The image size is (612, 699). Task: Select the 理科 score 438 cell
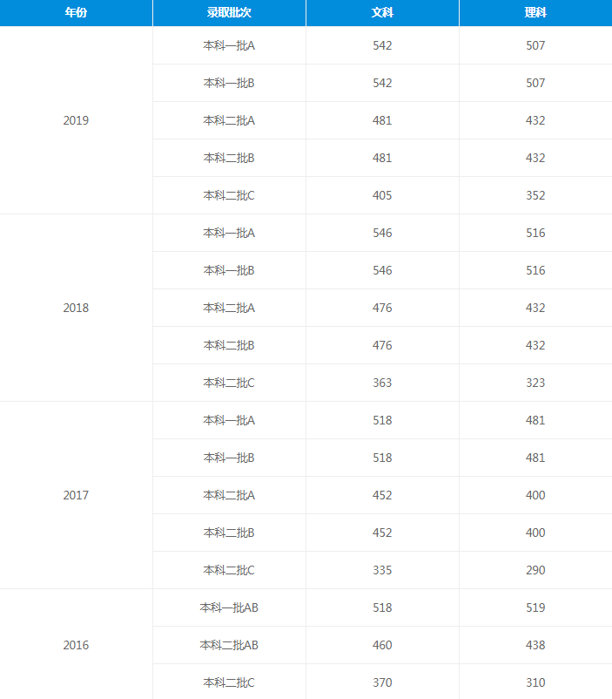coord(535,645)
